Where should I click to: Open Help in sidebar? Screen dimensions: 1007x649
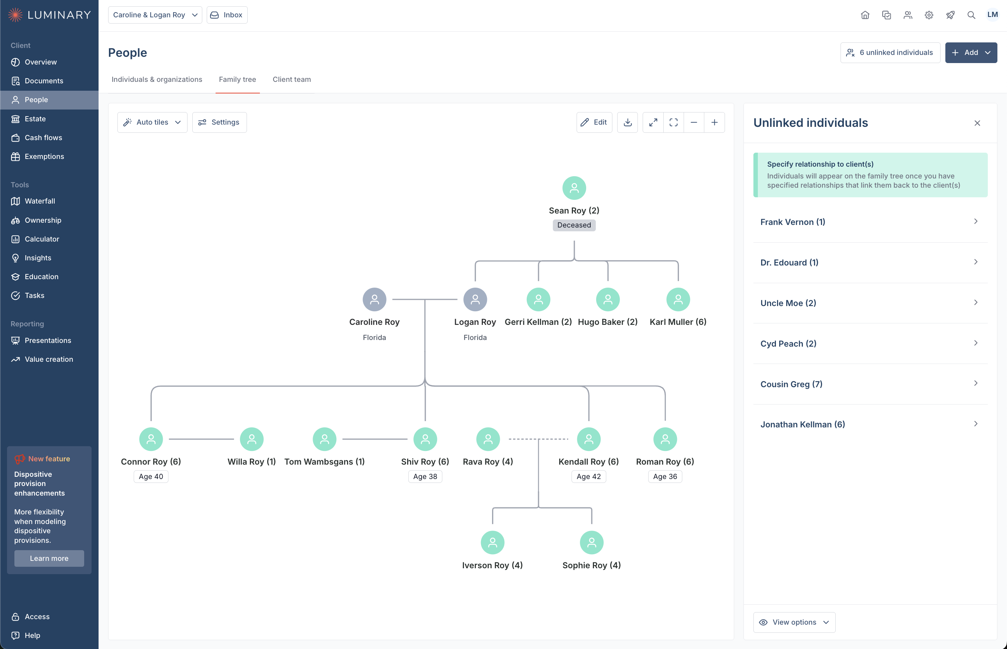[49, 635]
